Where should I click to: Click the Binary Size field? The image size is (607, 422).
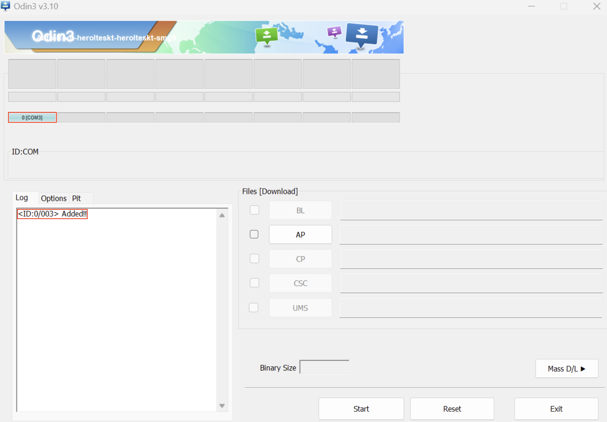tap(324, 367)
